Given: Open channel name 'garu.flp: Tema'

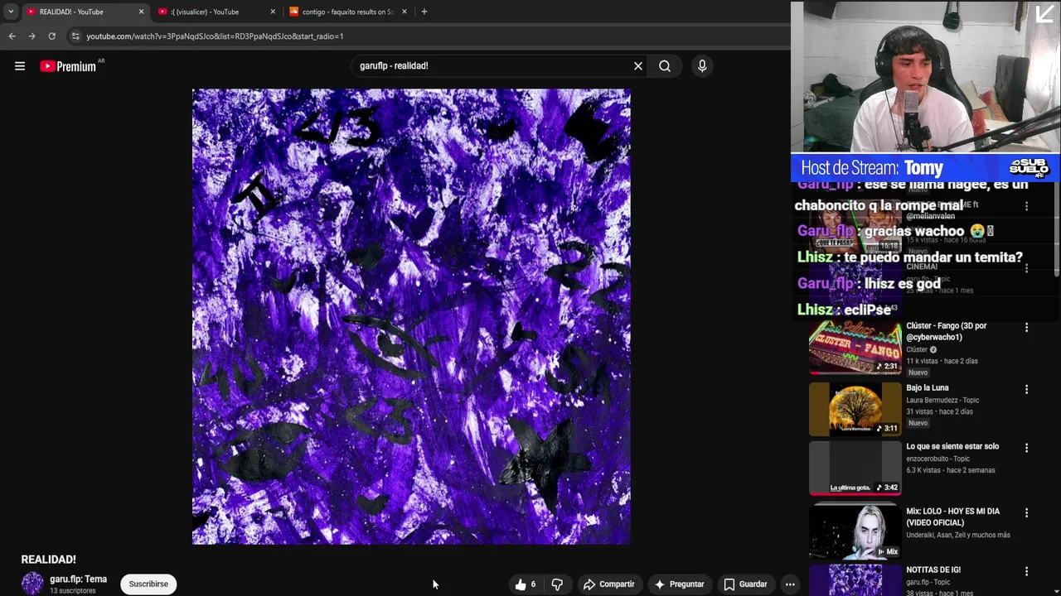Looking at the screenshot, I should tap(78, 579).
